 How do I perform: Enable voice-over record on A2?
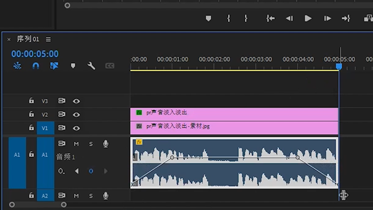pyautogui.click(x=106, y=196)
